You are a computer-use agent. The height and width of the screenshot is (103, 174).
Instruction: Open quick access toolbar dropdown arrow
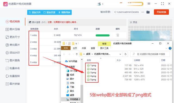point(76,44)
